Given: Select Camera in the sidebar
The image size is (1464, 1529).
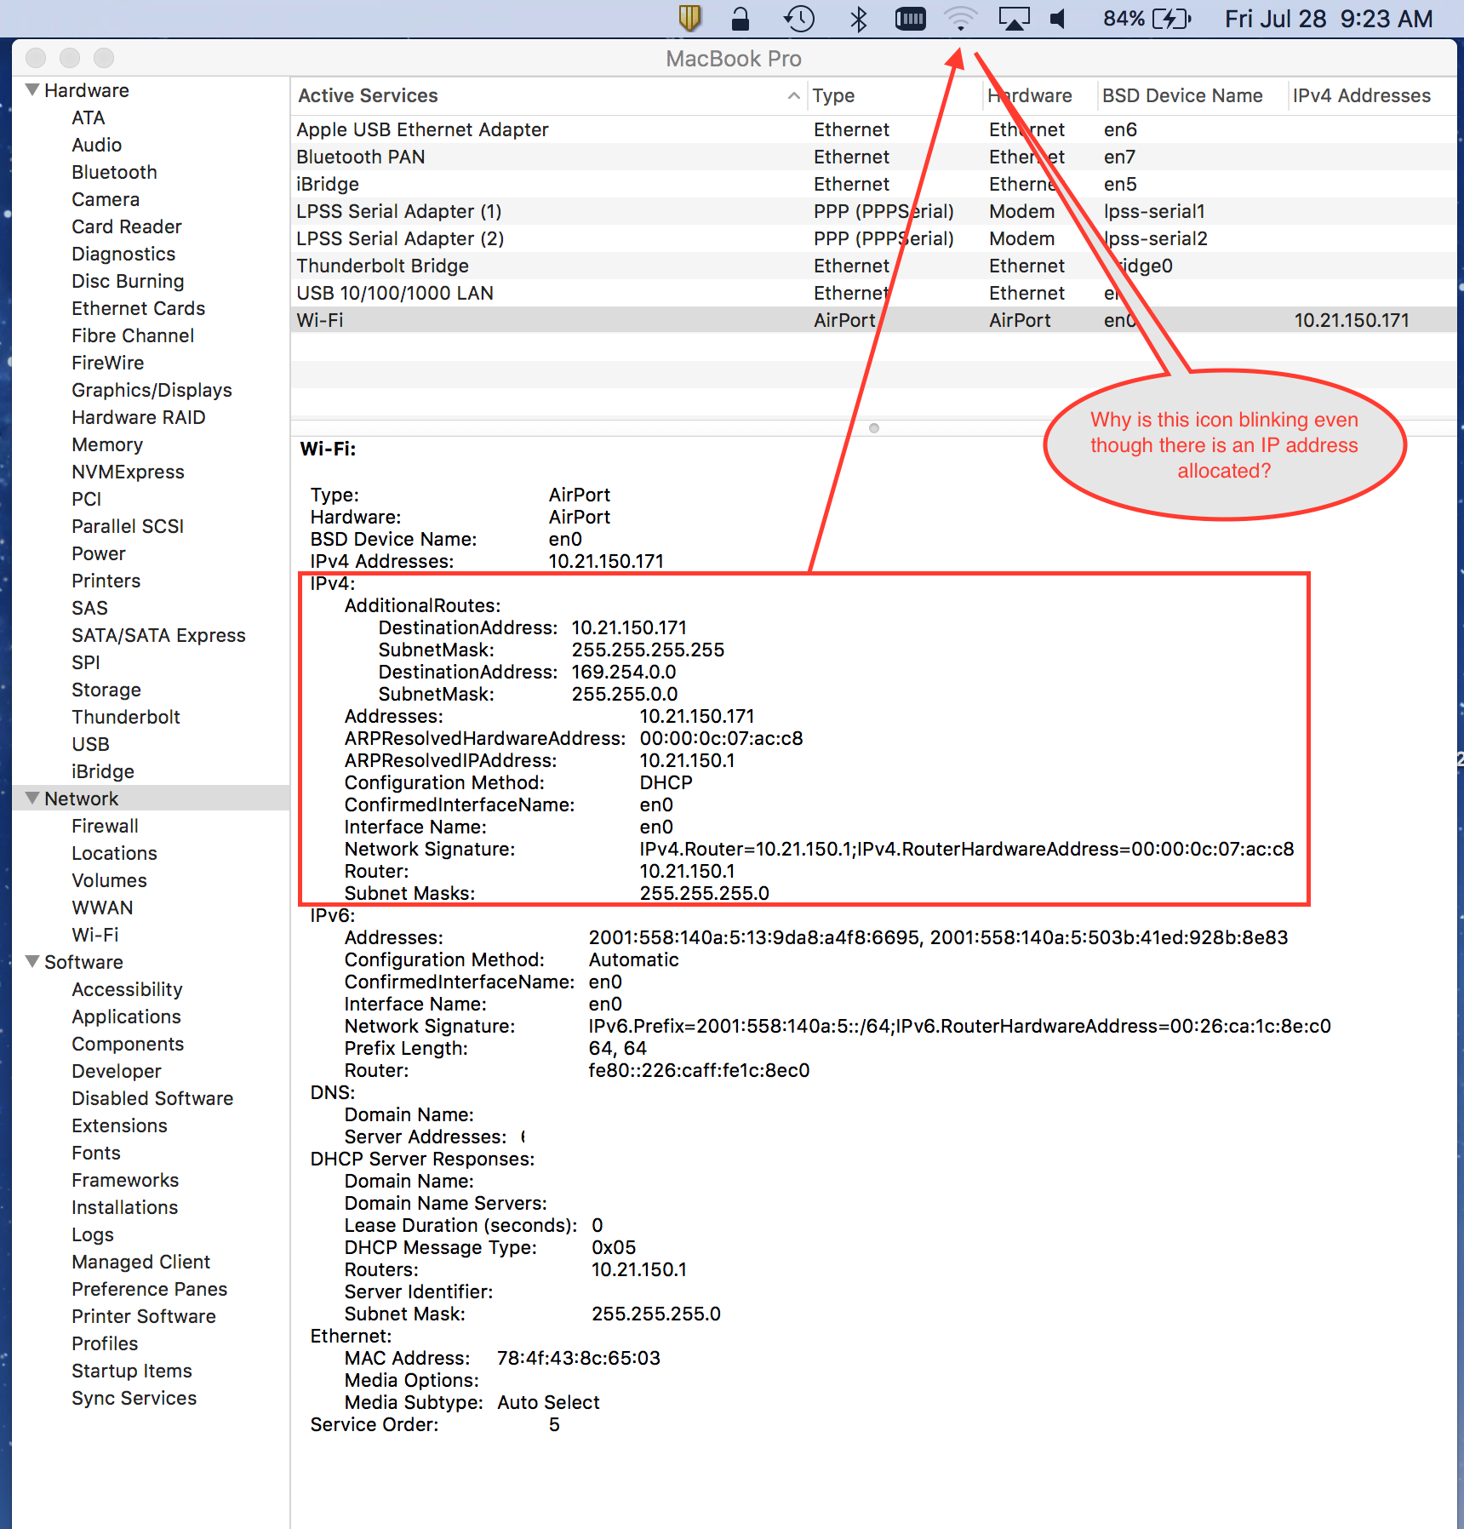Looking at the screenshot, I should (x=106, y=199).
